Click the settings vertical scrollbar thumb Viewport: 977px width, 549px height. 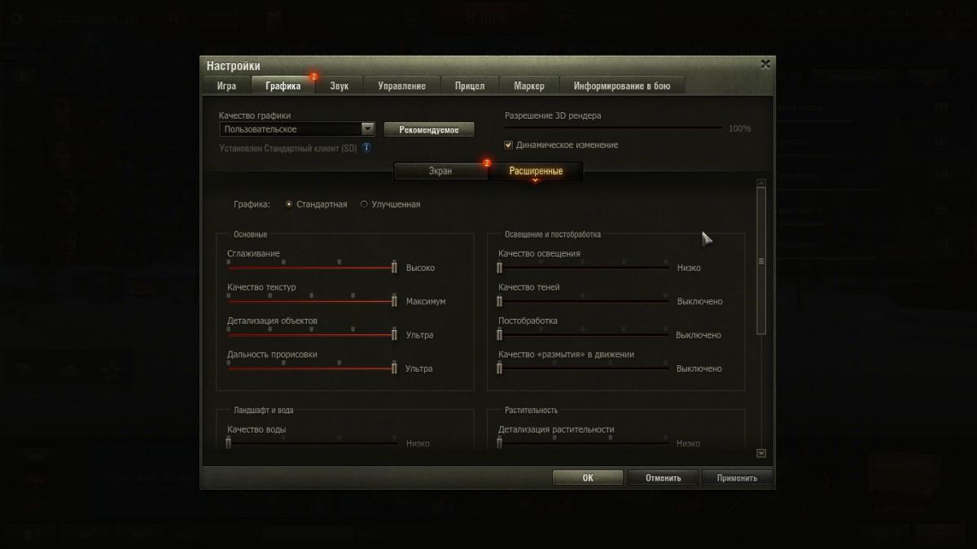click(x=761, y=261)
